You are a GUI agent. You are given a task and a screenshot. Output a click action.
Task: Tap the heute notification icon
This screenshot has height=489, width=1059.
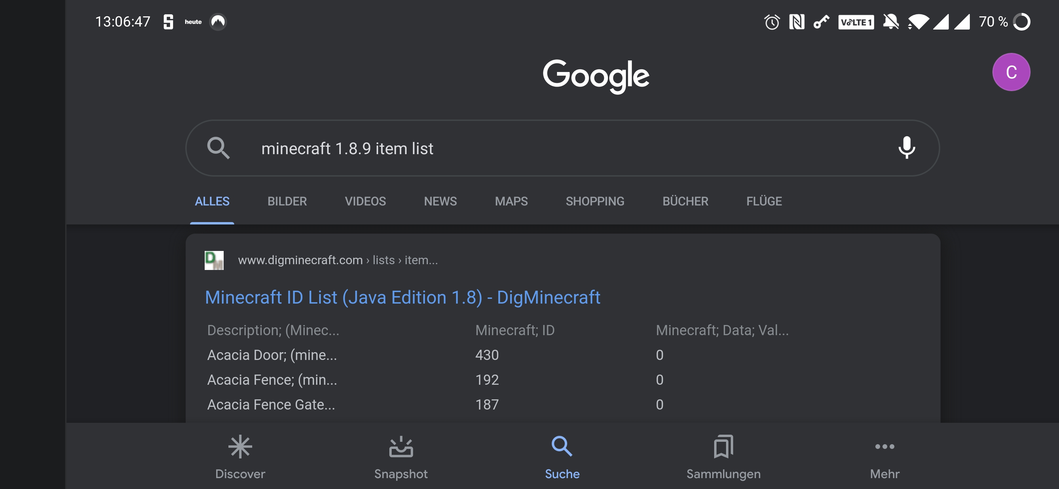click(193, 22)
